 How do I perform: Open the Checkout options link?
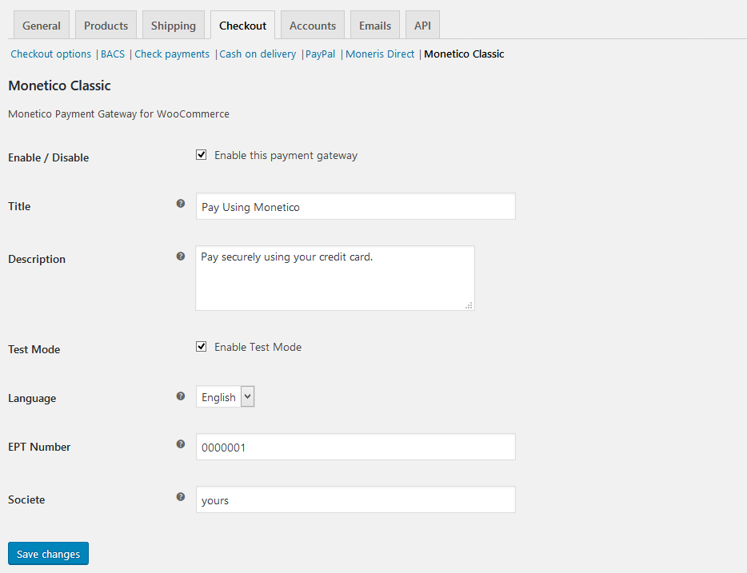point(51,54)
